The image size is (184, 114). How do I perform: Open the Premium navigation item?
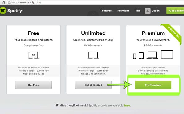pos(123,11)
